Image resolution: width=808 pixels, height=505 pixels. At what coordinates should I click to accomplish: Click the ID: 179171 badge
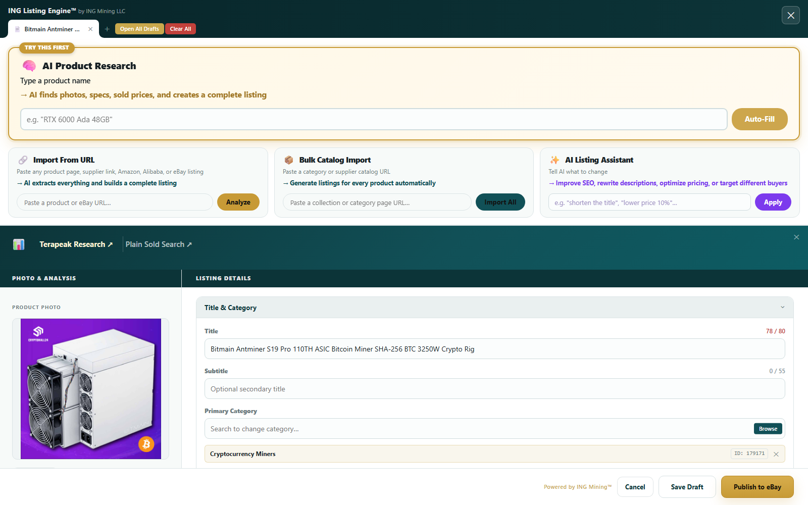pos(749,453)
